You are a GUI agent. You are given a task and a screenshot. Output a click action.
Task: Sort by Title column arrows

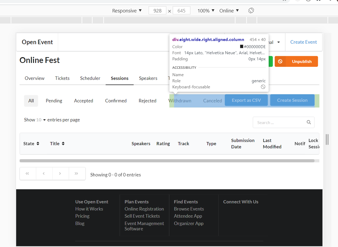[x=63, y=144]
